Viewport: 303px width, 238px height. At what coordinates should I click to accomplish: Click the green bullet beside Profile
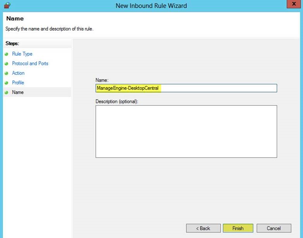click(6, 83)
